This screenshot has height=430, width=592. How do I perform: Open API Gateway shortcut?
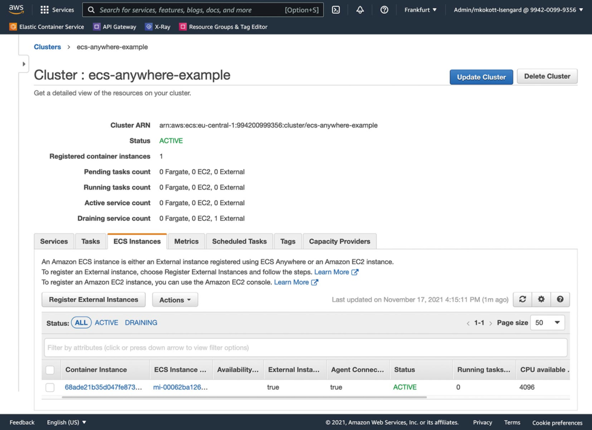[x=115, y=27]
